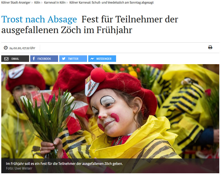The width and height of the screenshot is (221, 175).
Task: Share article on FACEBOOK
Action: coord(44,59)
